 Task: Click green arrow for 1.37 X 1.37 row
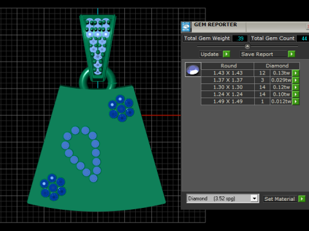[x=295, y=80]
